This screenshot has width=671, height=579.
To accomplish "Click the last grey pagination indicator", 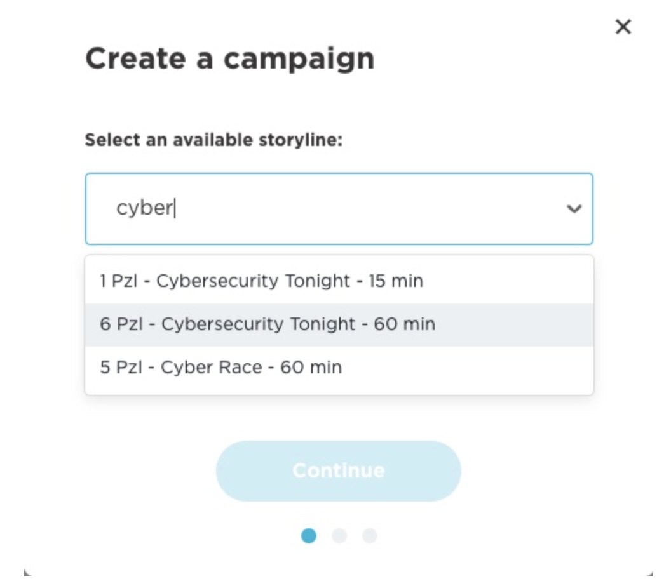I will (x=370, y=536).
